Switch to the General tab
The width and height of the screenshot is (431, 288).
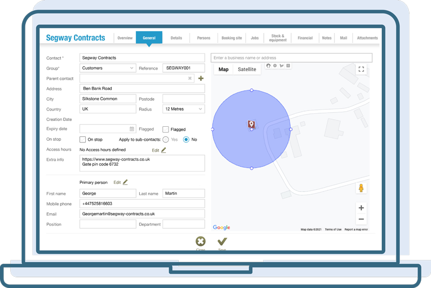tap(149, 38)
